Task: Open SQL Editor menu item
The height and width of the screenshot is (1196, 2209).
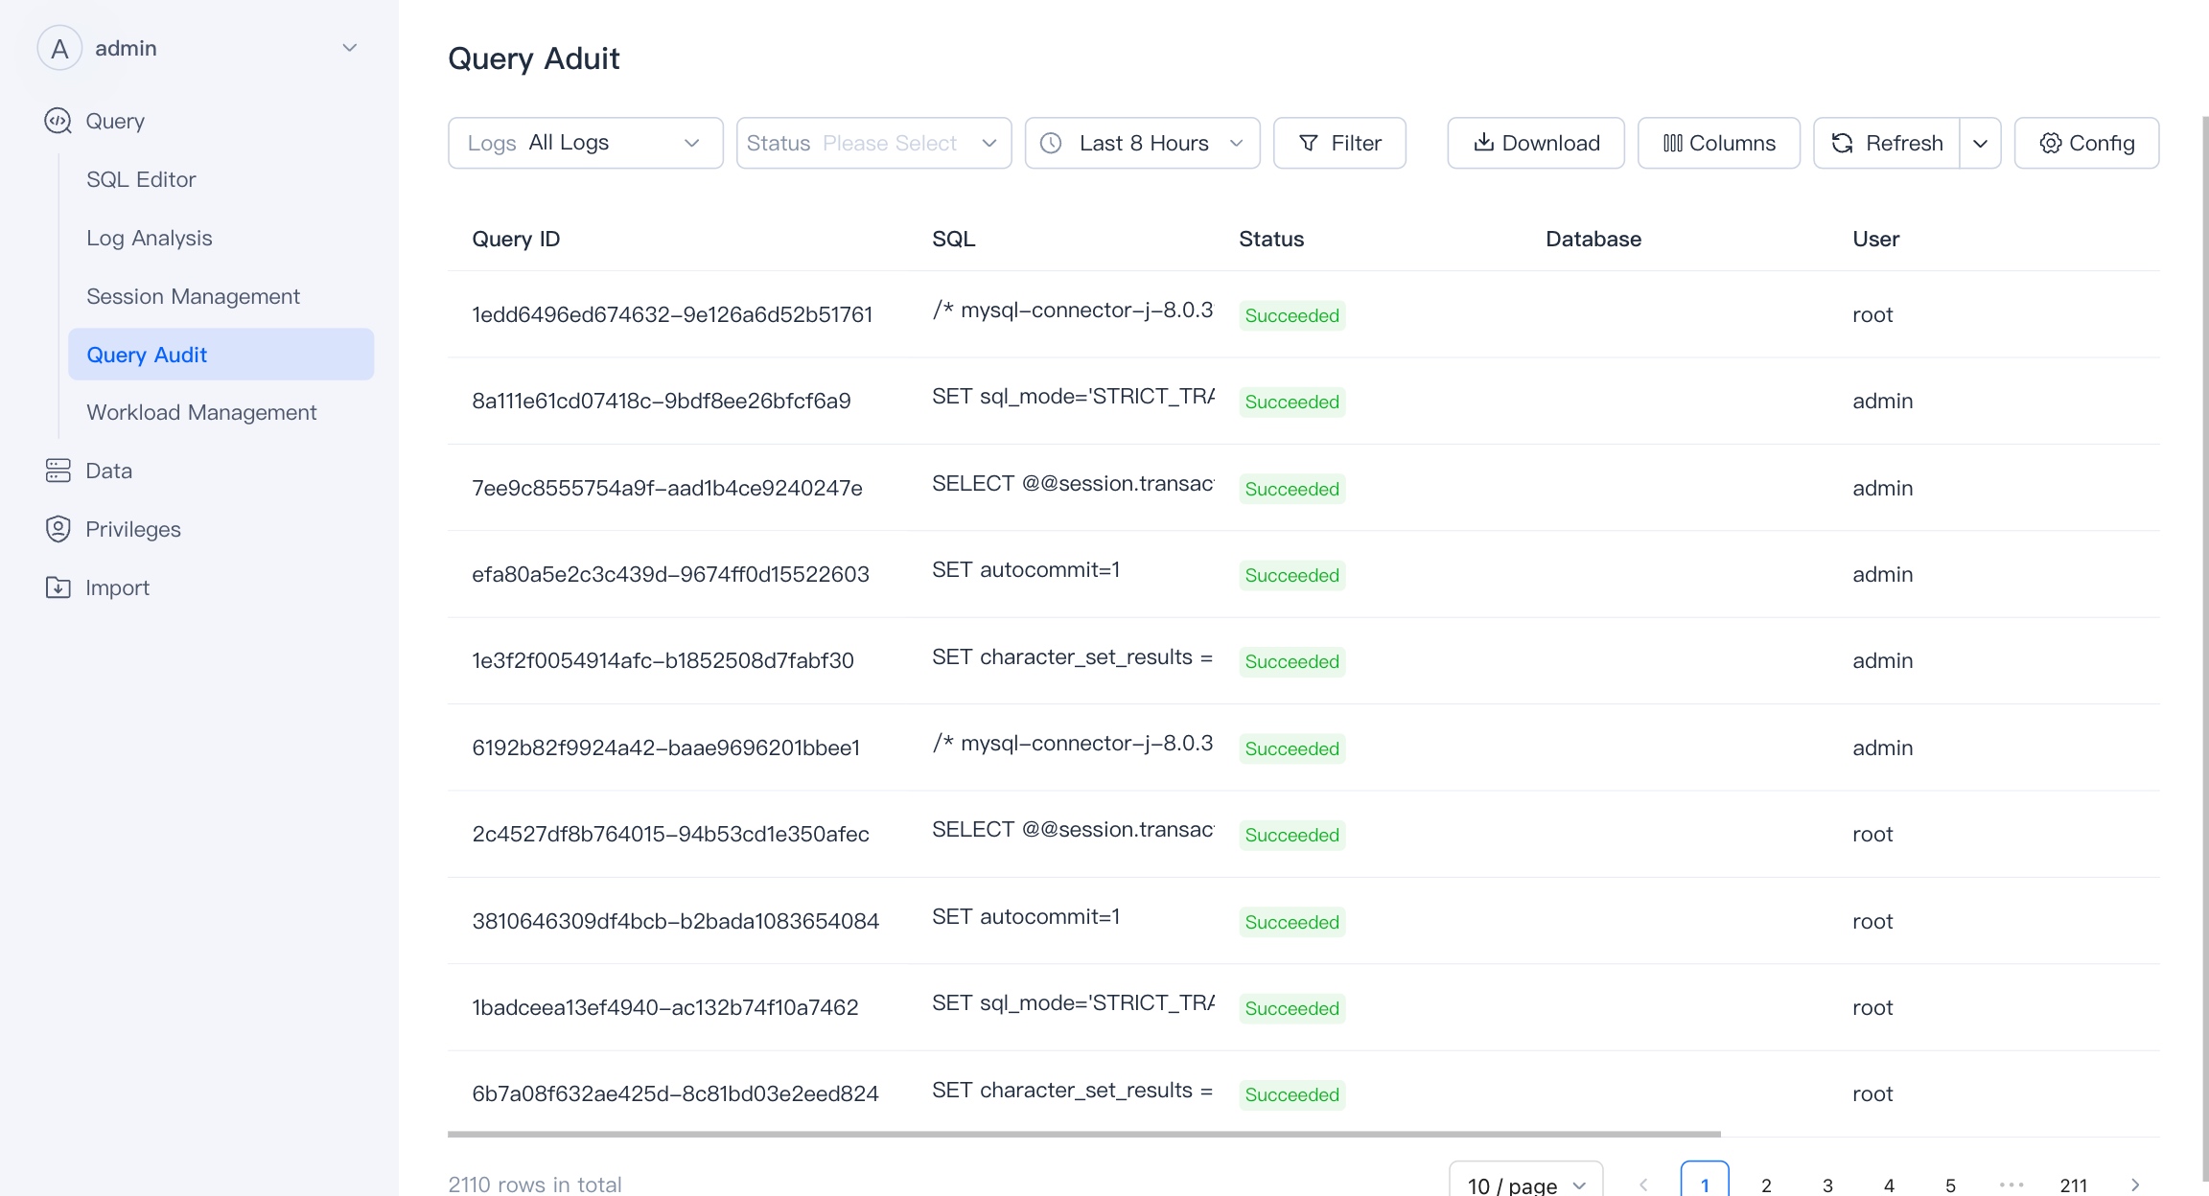Action: click(141, 179)
